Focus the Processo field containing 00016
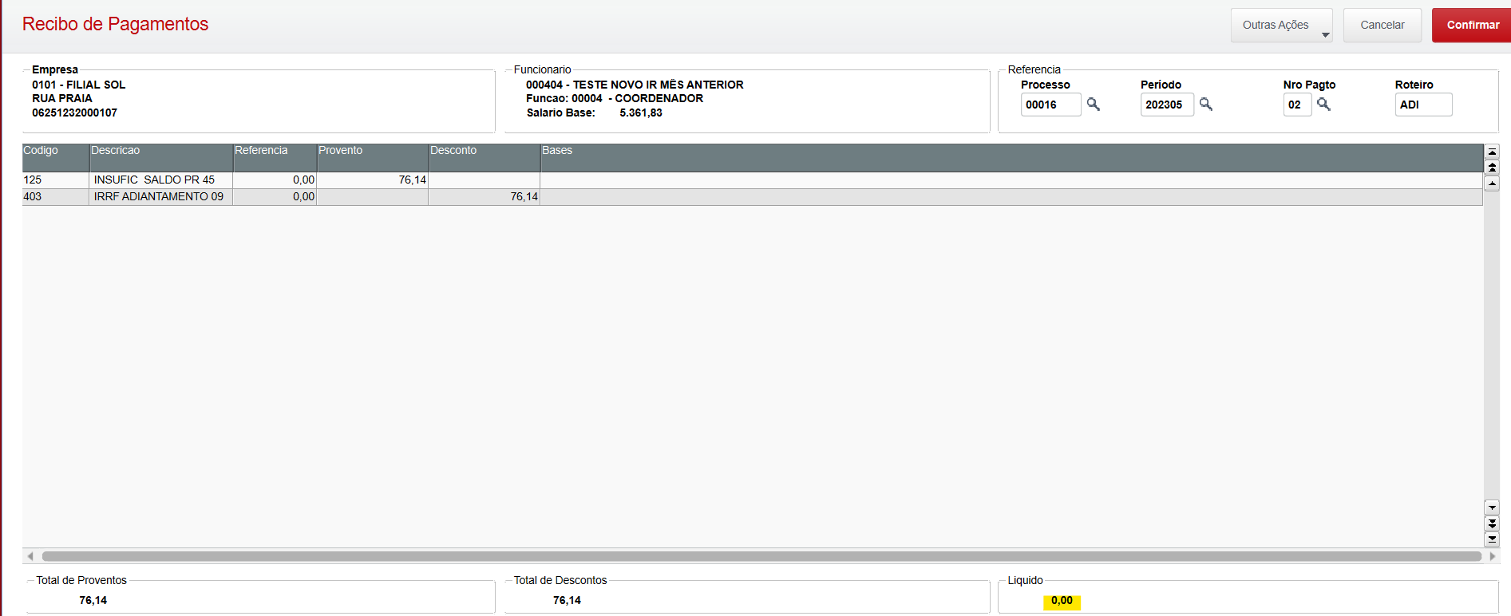This screenshot has height=616, width=1511. tap(1050, 105)
